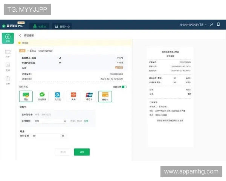Select the free order (免单) payment option
Screen dimensions: 226x181
(73, 96)
